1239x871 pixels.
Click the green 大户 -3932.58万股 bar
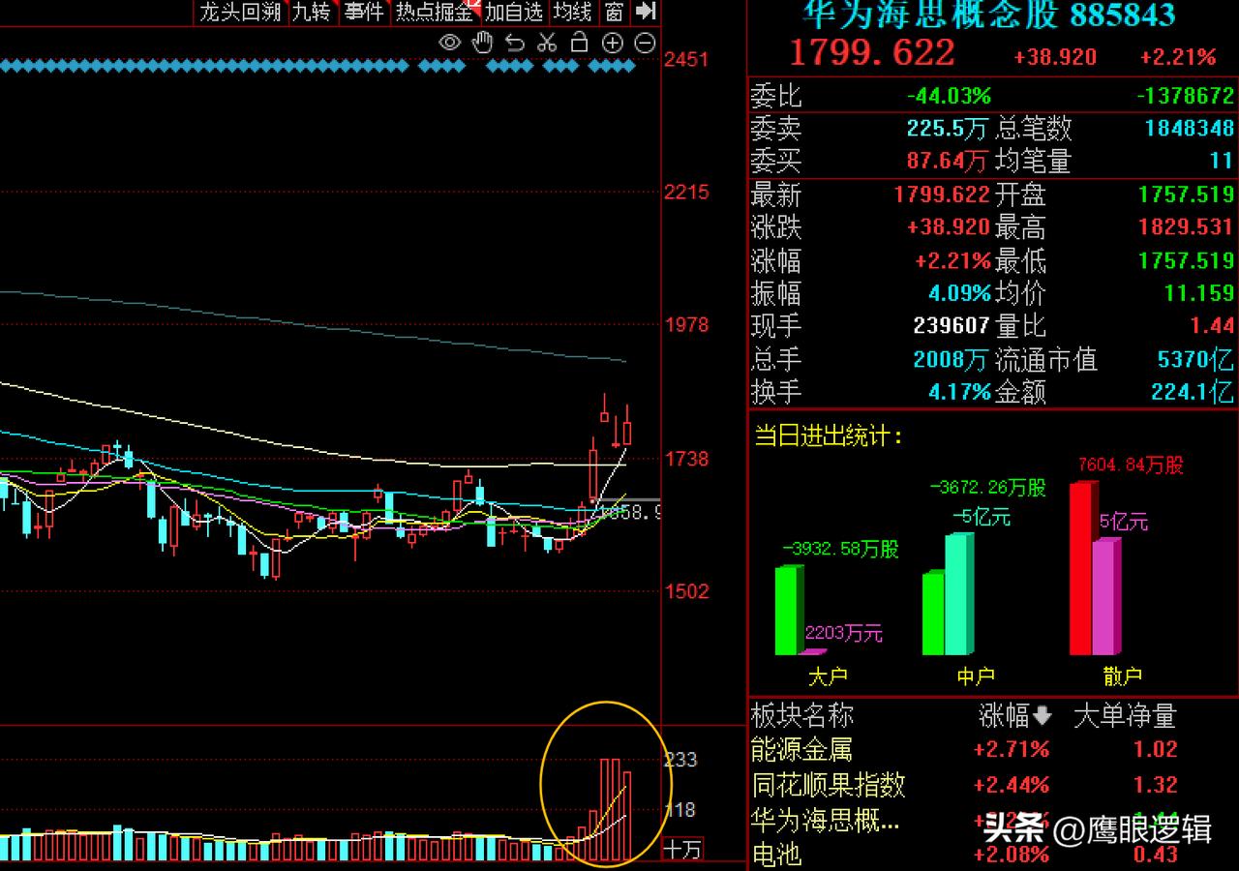[788, 611]
